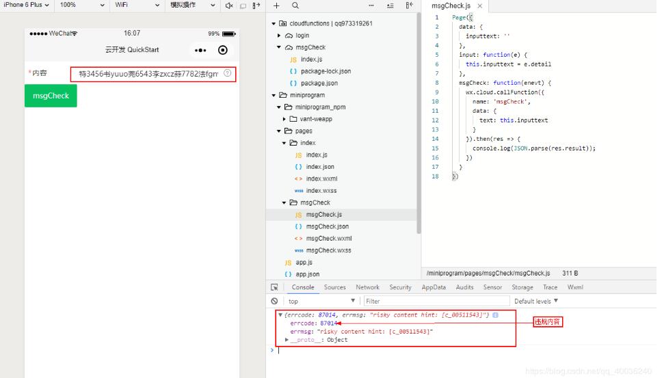The width and height of the screenshot is (662, 378).
Task: Switch to the AppData tab
Action: click(x=434, y=288)
